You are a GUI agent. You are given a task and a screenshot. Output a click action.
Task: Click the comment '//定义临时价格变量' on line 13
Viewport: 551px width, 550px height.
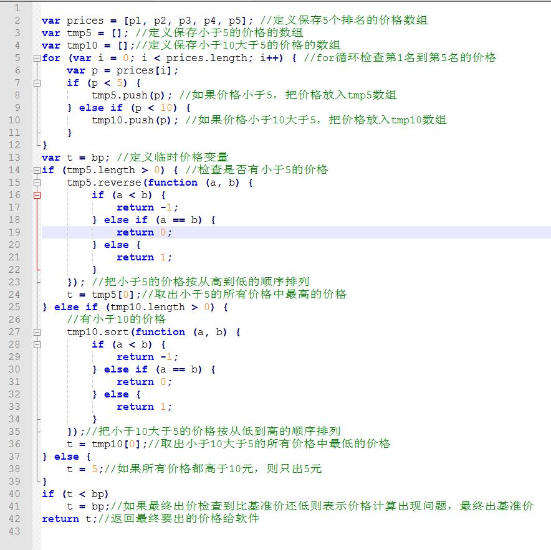tap(173, 158)
